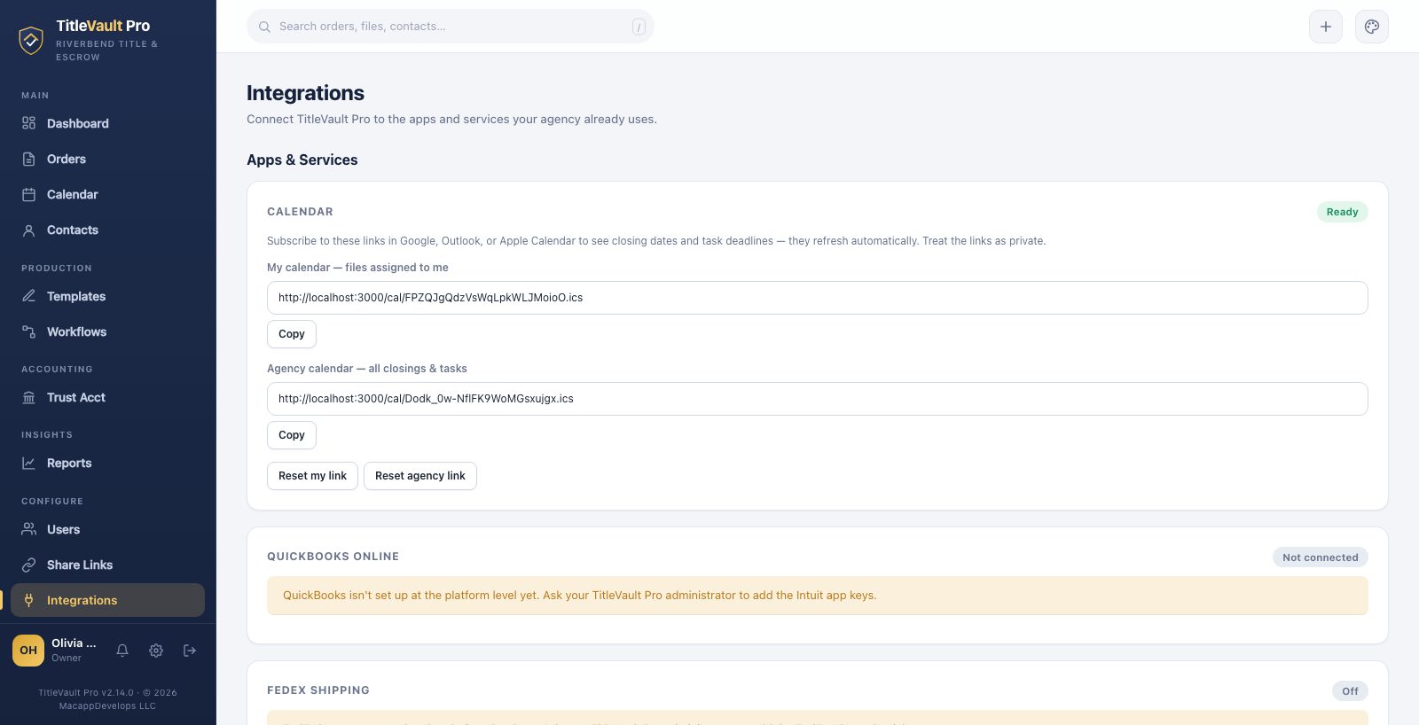
Task: Open Orders menu item
Action: (x=108, y=159)
